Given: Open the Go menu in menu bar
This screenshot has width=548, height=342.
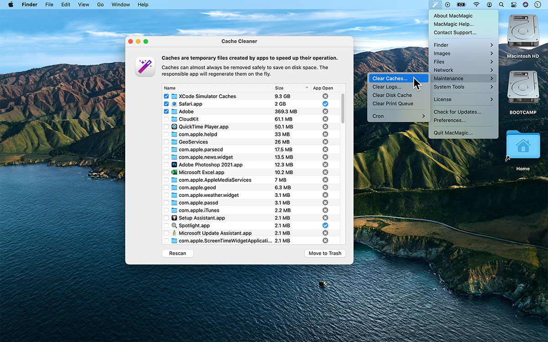Looking at the screenshot, I should click(100, 5).
